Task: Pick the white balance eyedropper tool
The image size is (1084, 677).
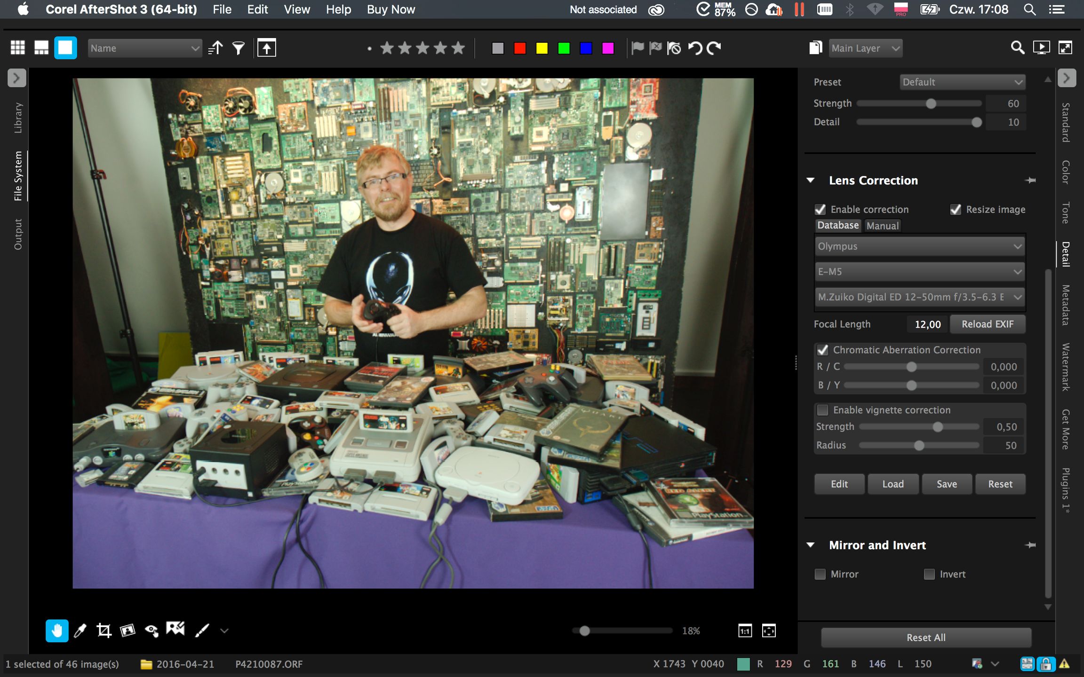Action: pyautogui.click(x=80, y=630)
